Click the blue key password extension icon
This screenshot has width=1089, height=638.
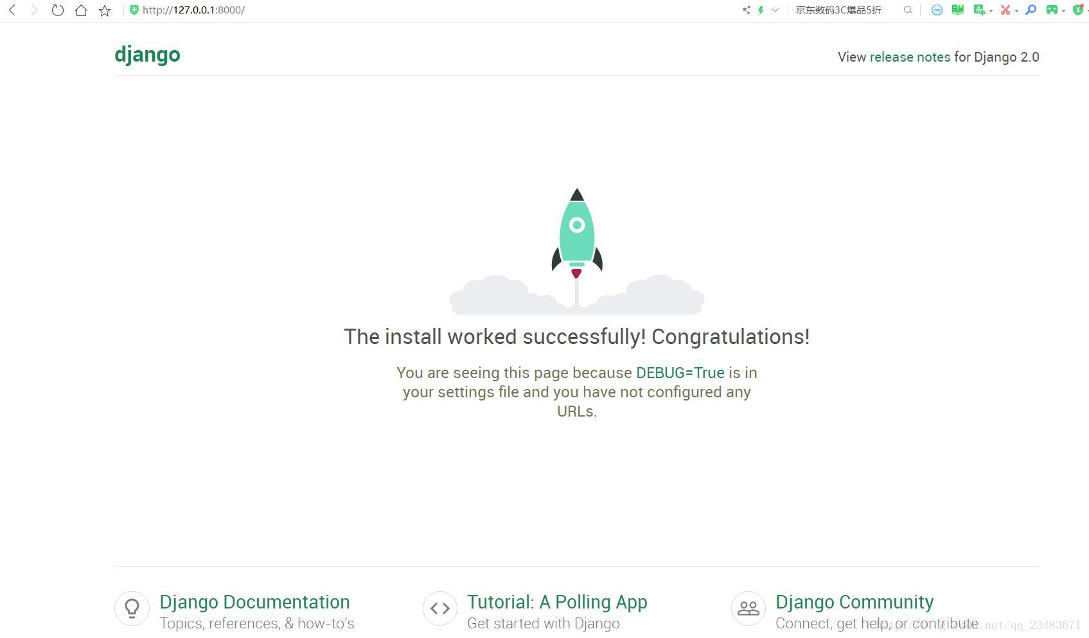point(1031,10)
